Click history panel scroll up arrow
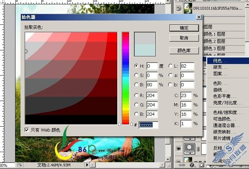Image resolution: width=249 pixels, height=169 pixels. click(247, 4)
